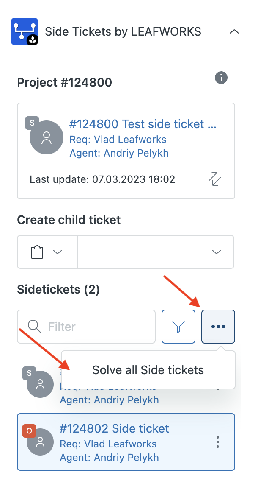This screenshot has width=258, height=492.
Task: Open the info tooltip next to Project #124800
Action: (x=221, y=78)
